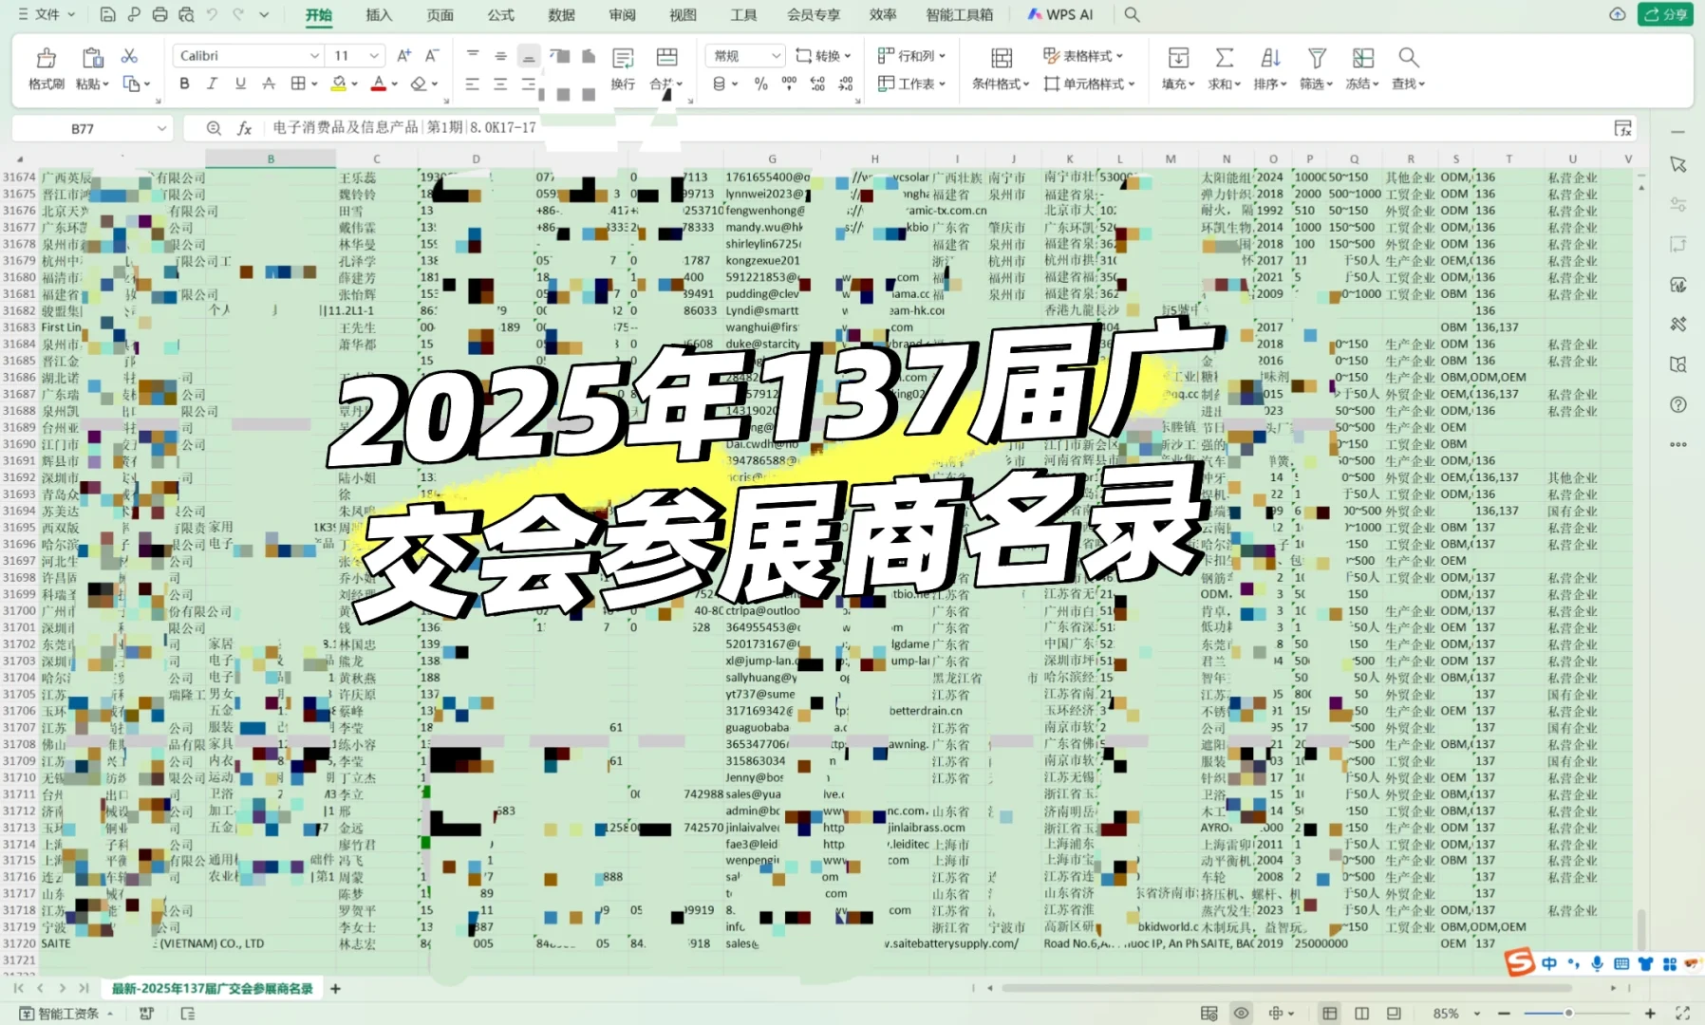Open the Find (查找) tool

[1408, 69]
